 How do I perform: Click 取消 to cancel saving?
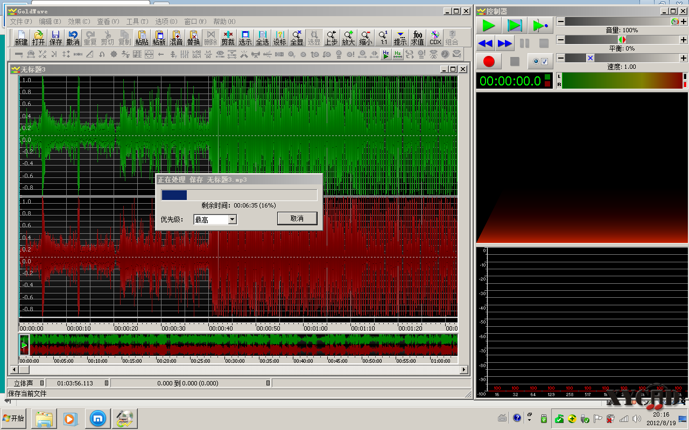(297, 218)
